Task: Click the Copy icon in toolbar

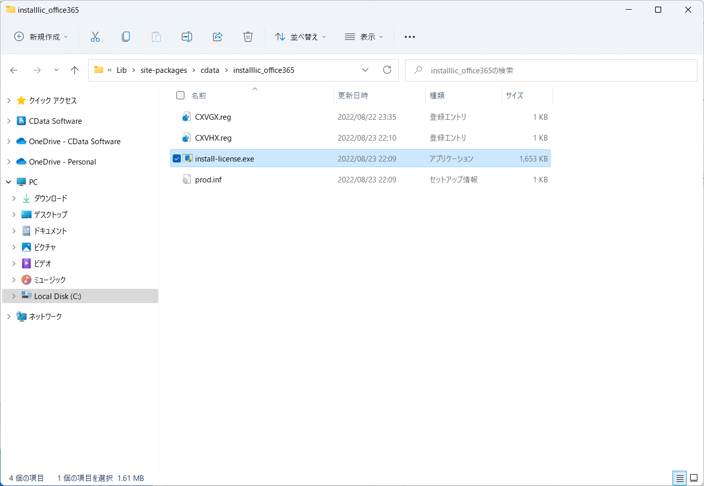Action: 126,37
